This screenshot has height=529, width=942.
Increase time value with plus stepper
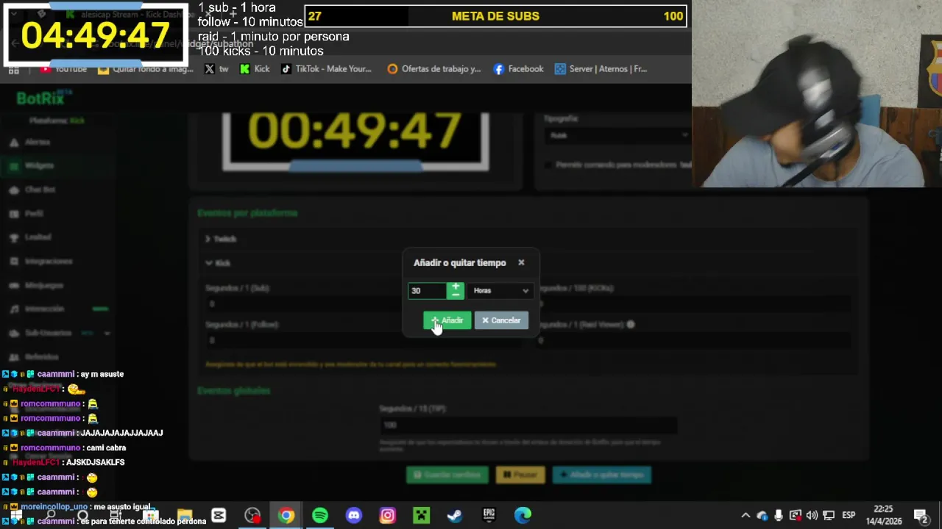pos(456,287)
